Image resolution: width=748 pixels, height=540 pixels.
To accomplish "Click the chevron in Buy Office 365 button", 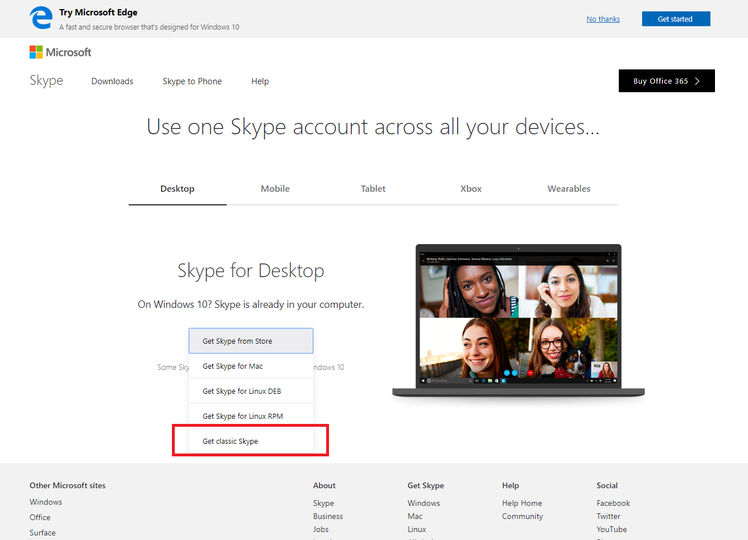I will pyautogui.click(x=697, y=81).
